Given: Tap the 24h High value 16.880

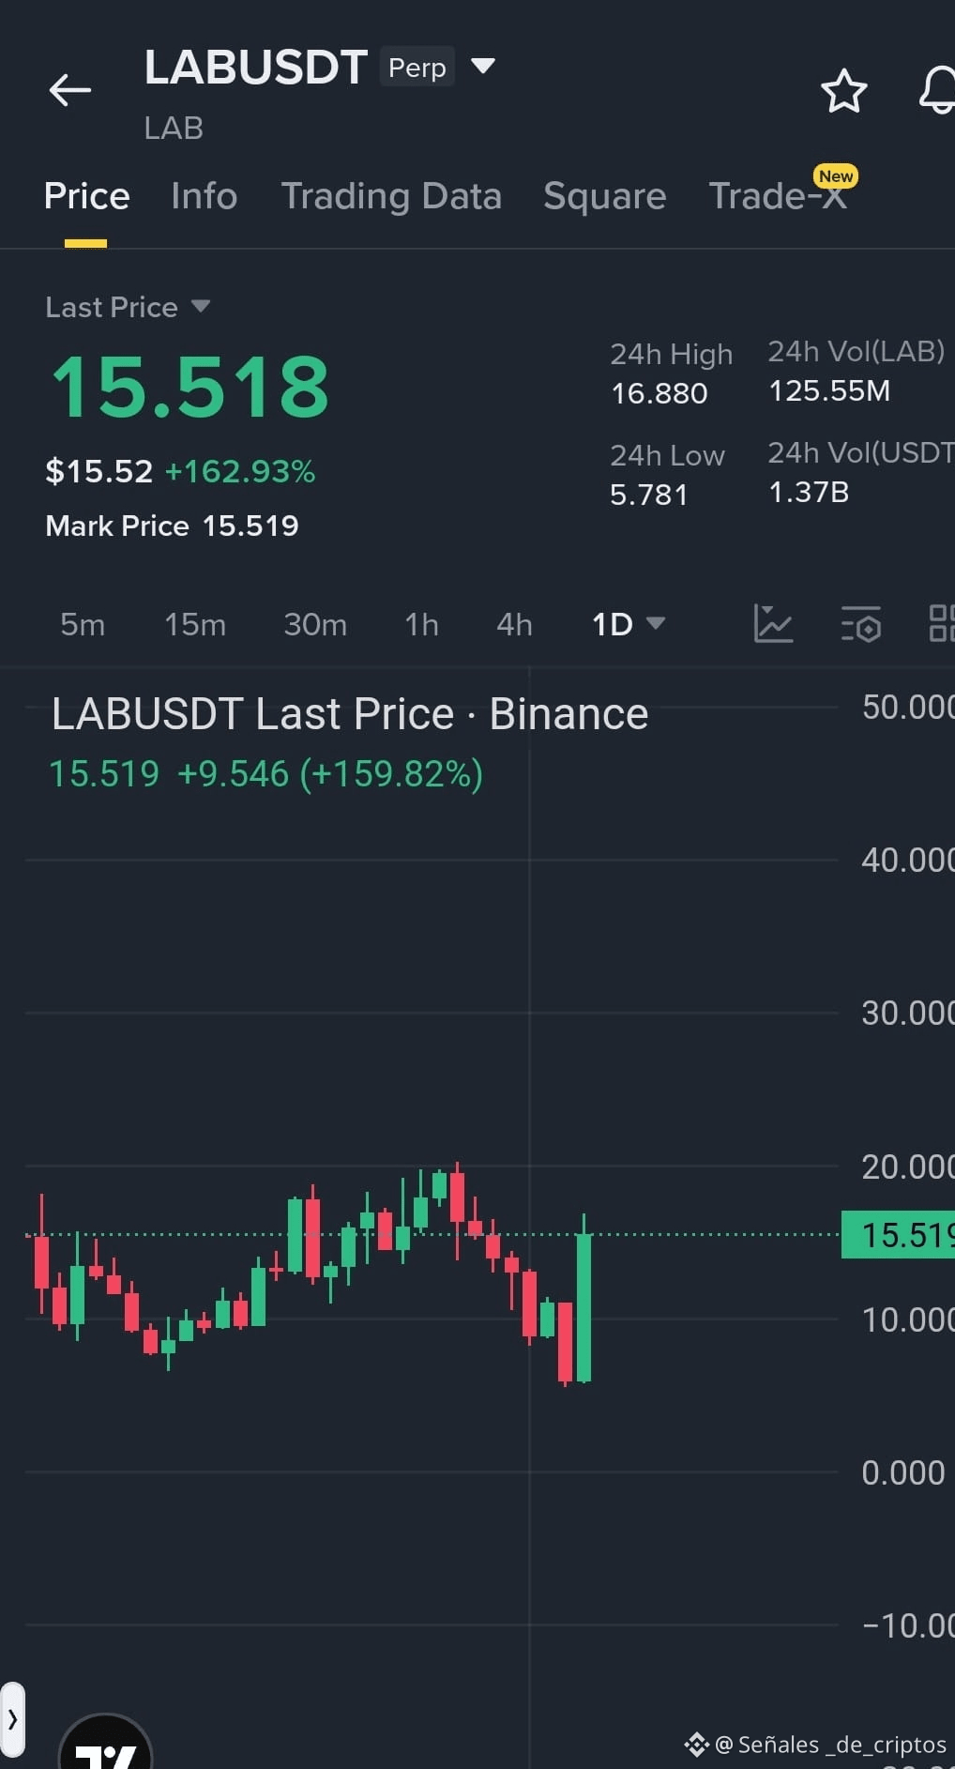Looking at the screenshot, I should [x=659, y=393].
